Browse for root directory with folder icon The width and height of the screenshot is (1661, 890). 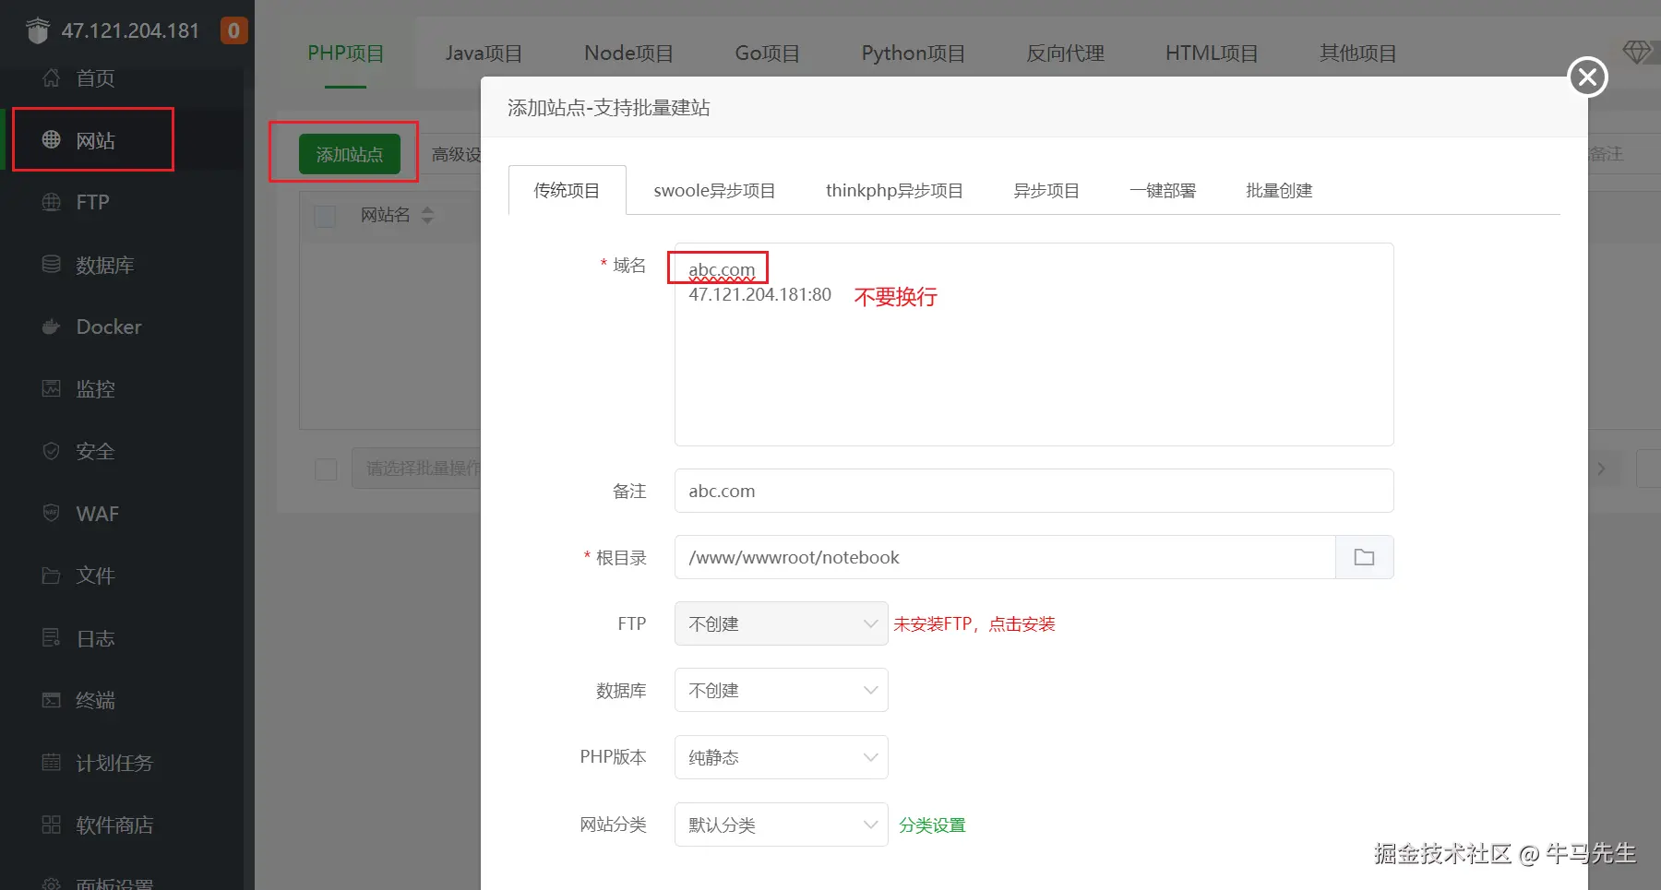(x=1364, y=557)
